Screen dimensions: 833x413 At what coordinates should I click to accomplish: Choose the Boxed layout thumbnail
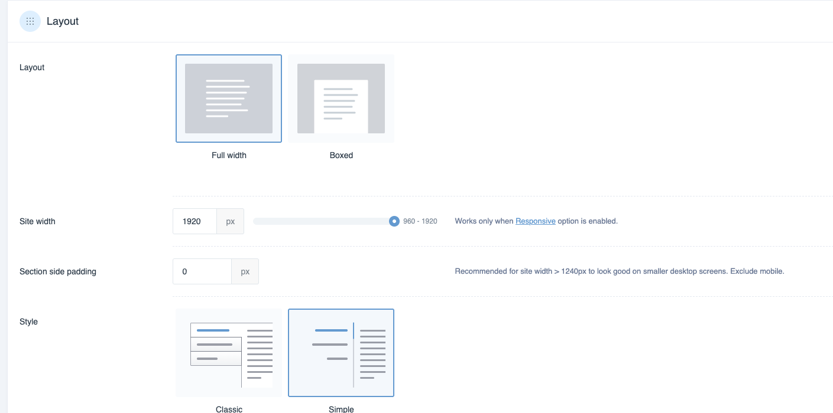tap(341, 99)
